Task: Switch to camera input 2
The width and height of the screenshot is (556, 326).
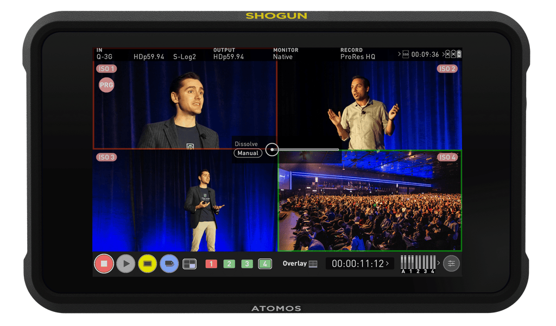Action: 229,264
